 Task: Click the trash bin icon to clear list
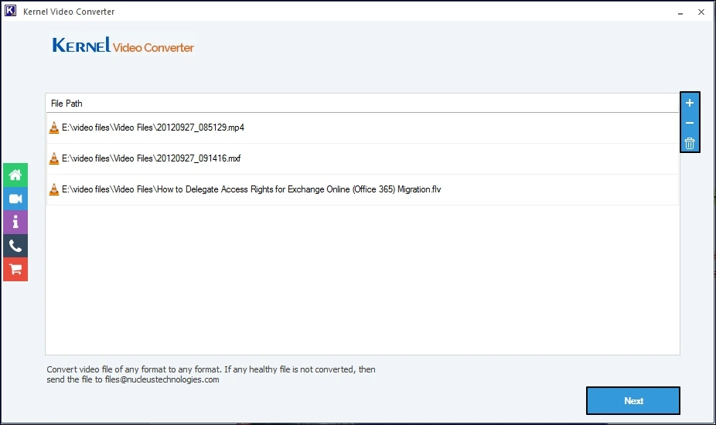[x=690, y=143]
